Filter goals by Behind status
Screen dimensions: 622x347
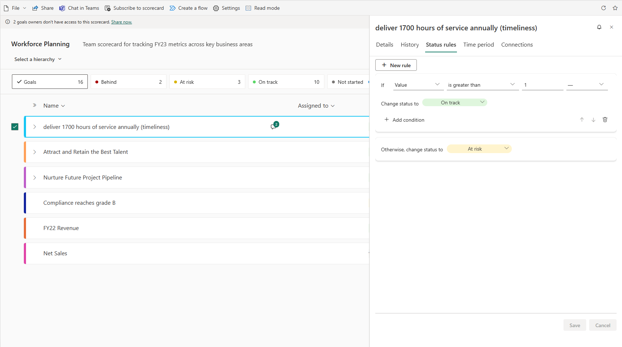coord(128,82)
